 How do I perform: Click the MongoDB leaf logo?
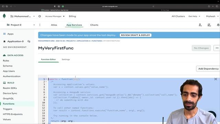tap(4, 16)
